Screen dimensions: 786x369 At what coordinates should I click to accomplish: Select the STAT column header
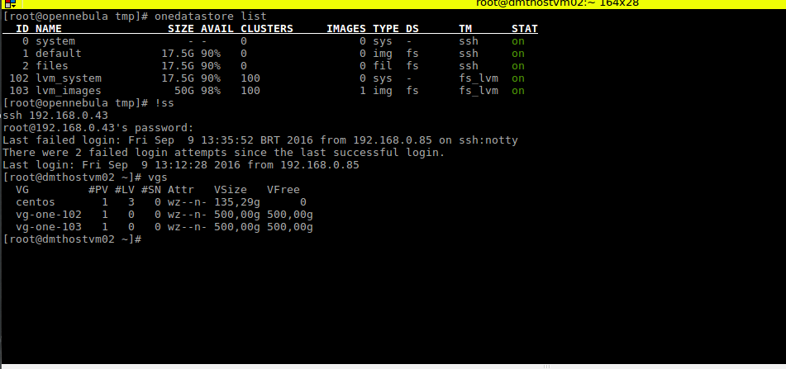click(x=524, y=29)
